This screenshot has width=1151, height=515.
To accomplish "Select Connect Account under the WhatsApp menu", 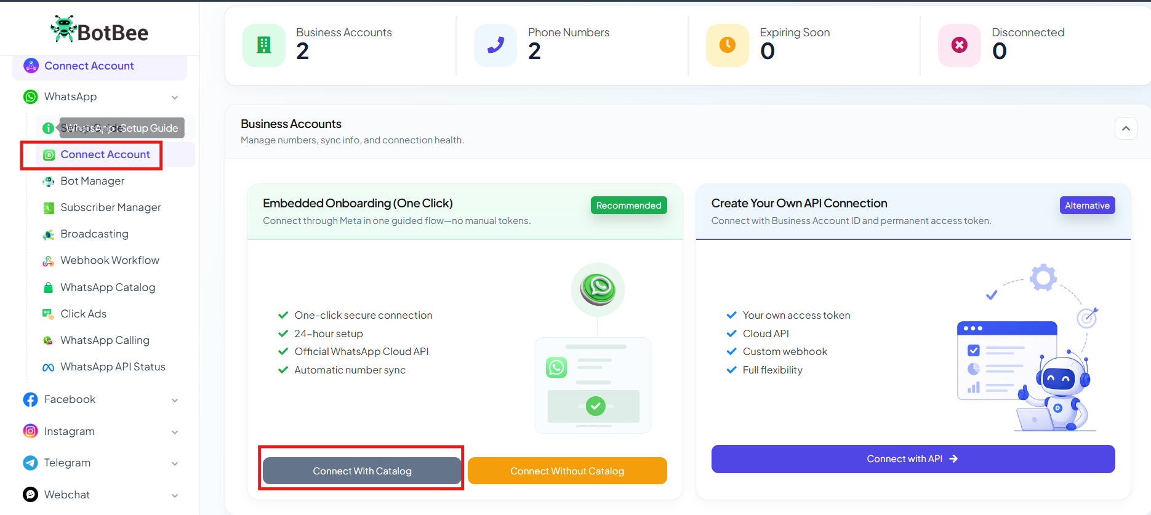I will (115, 154).
